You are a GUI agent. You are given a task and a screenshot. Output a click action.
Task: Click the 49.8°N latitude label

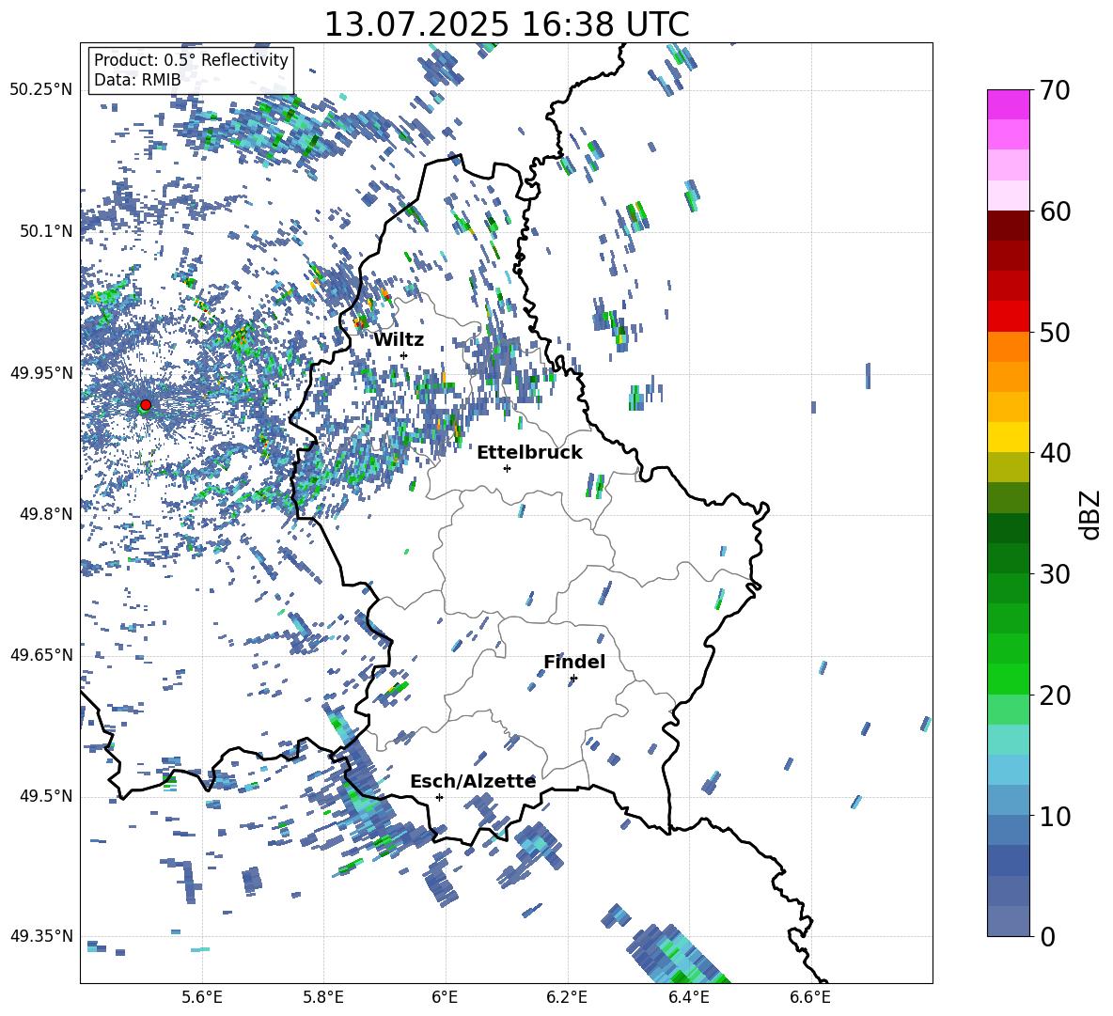(47, 514)
